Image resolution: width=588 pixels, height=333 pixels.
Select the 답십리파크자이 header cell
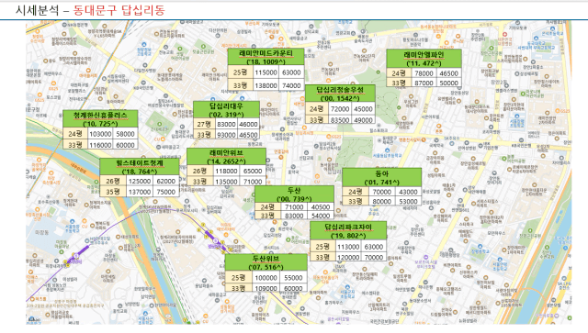click(348, 231)
